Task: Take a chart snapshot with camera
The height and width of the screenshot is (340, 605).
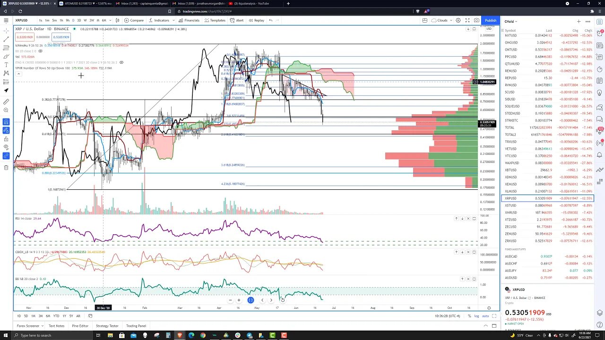Action: point(476,20)
